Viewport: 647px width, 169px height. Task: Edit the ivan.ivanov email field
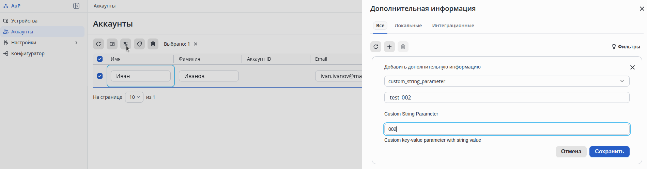point(339,76)
